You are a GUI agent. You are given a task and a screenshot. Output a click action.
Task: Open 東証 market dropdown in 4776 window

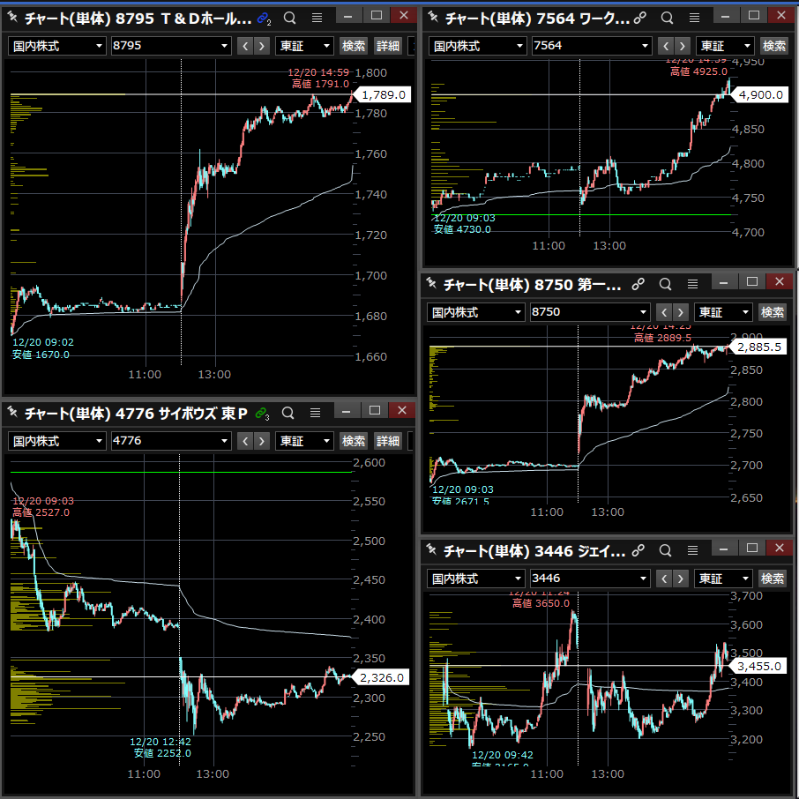(305, 441)
